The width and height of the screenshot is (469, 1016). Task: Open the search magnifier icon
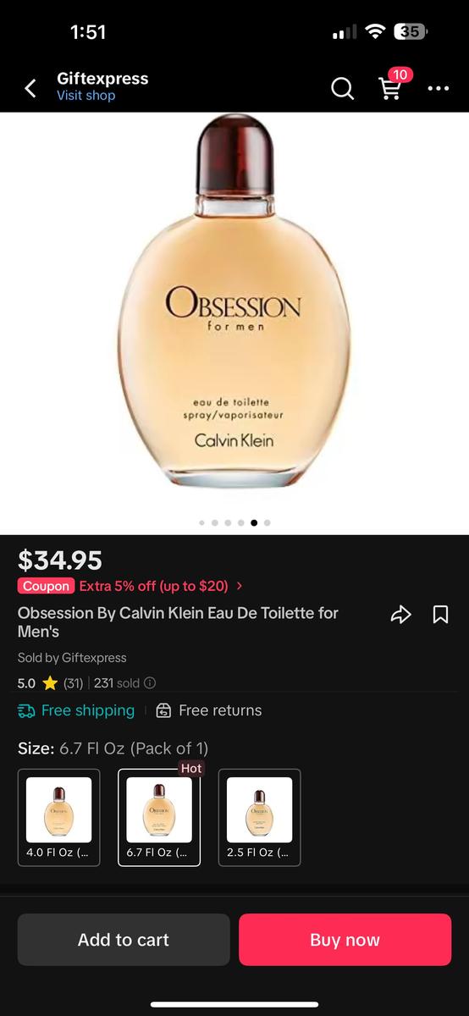(x=342, y=88)
